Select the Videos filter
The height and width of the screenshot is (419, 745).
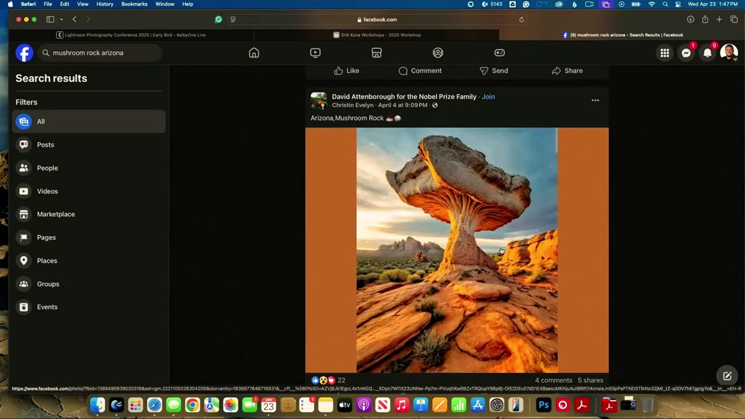89,191
